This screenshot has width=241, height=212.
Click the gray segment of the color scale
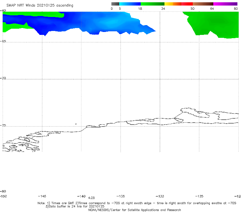[115, 4]
